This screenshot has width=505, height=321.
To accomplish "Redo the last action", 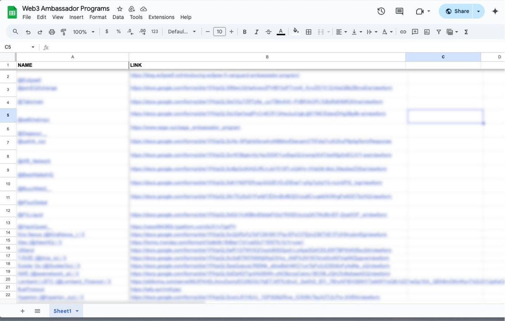I will click(x=40, y=32).
